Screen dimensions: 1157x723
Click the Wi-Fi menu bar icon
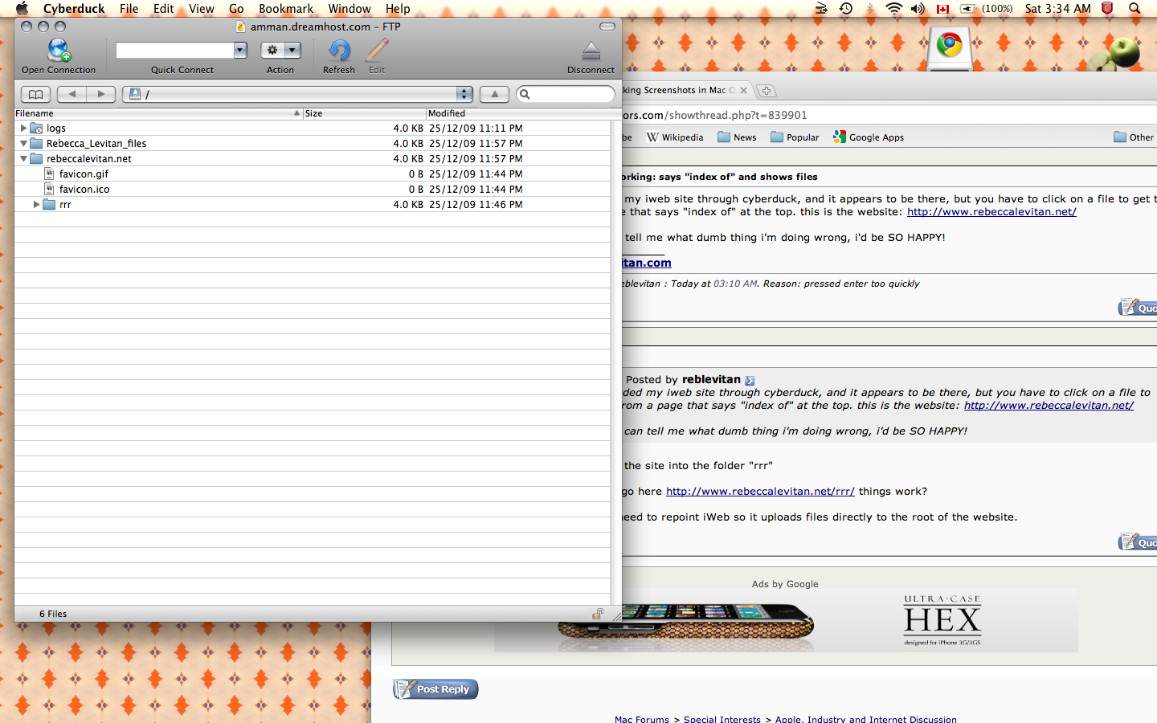point(893,9)
